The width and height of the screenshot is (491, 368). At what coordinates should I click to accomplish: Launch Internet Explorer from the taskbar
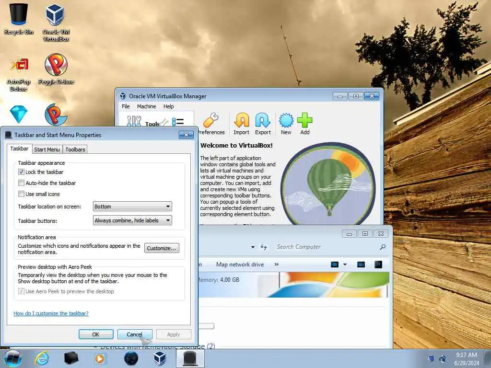coord(42,358)
